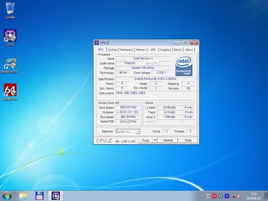Click the red tray icon showing 50

(x=214, y=196)
